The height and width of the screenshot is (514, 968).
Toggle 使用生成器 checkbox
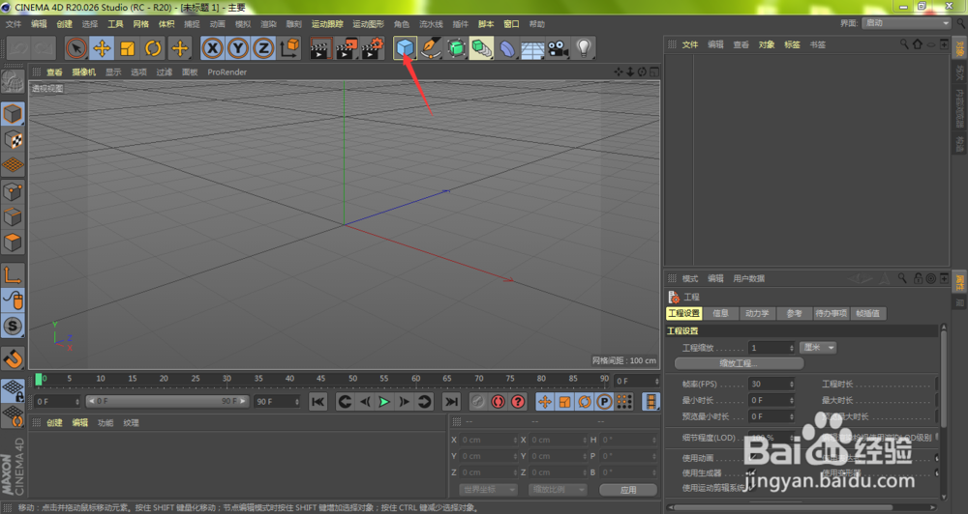tap(752, 472)
